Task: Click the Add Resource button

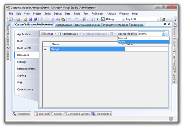Action: tap(68, 34)
